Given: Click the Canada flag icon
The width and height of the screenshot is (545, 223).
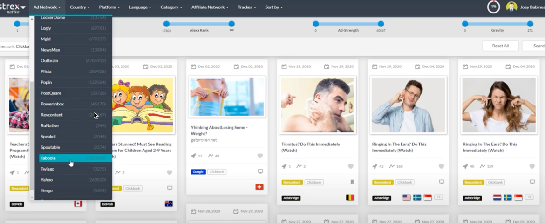Looking at the screenshot, I should point(78,203).
